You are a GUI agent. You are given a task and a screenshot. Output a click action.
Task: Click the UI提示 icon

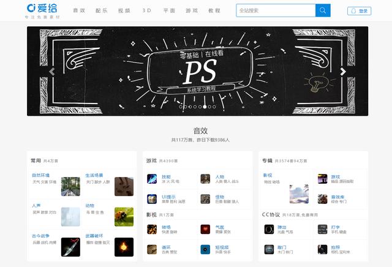click(152, 199)
